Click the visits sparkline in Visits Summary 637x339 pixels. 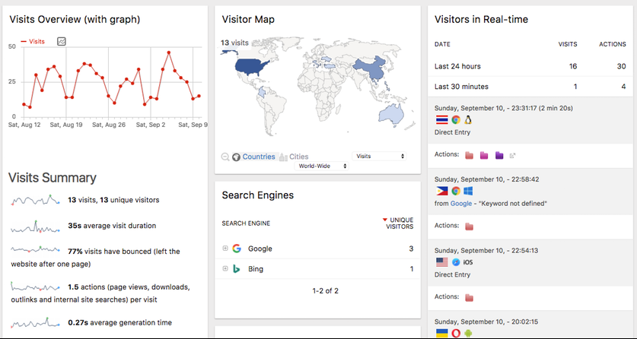pos(35,201)
